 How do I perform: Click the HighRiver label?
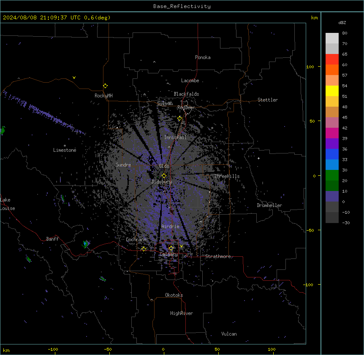(x=182, y=313)
